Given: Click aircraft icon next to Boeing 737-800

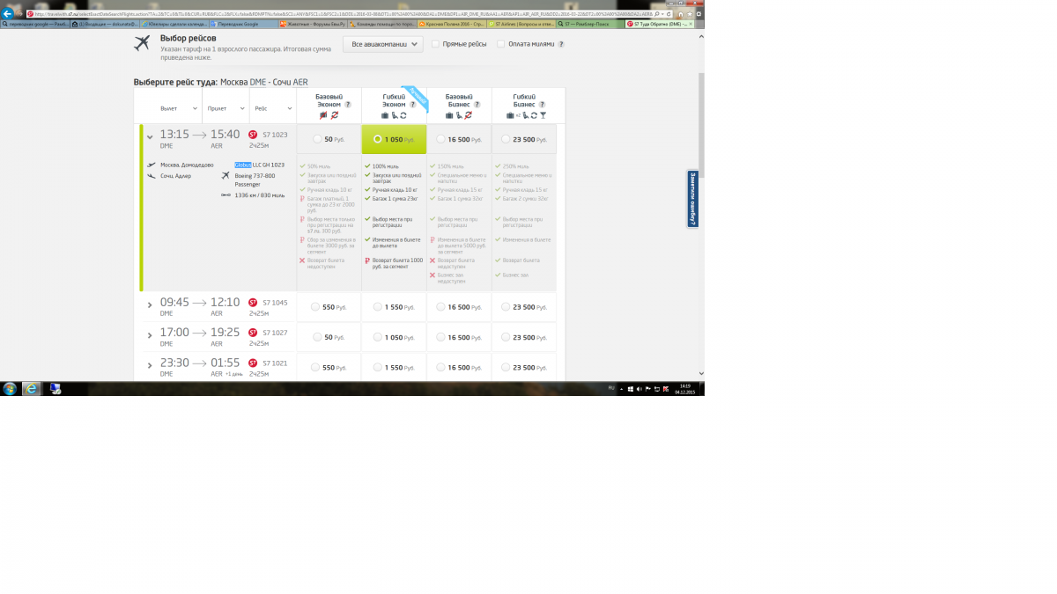Looking at the screenshot, I should 226,175.
